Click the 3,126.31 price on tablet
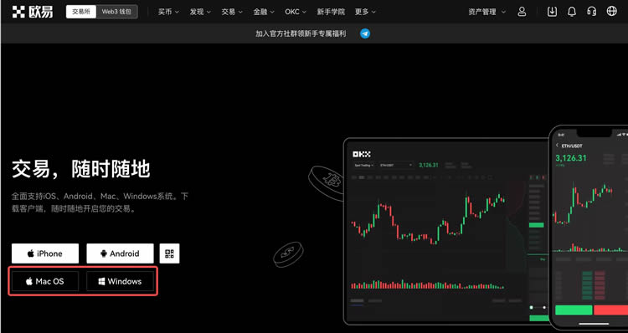This screenshot has width=628, height=333. click(x=429, y=165)
